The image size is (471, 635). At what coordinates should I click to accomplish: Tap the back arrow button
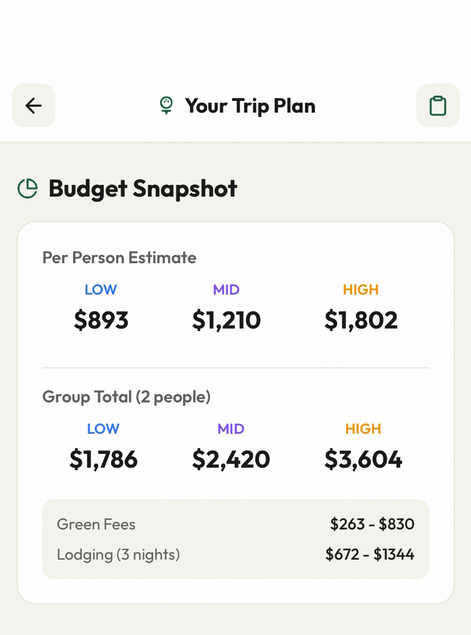[x=34, y=106]
